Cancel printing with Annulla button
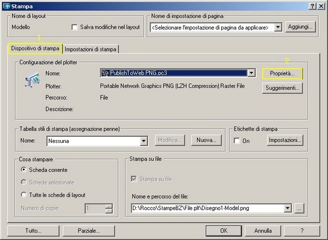The height and width of the screenshot is (240, 328). (263, 231)
